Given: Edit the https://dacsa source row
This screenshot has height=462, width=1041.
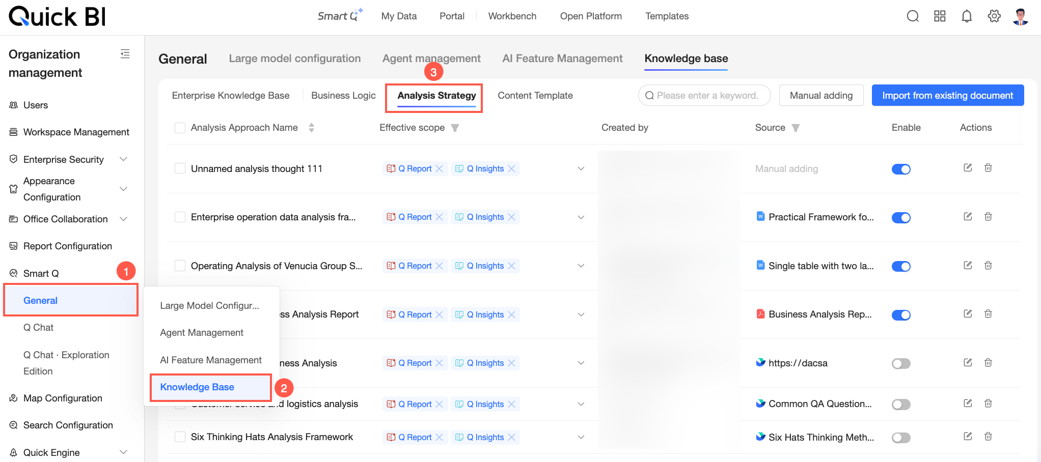Looking at the screenshot, I should (x=968, y=363).
